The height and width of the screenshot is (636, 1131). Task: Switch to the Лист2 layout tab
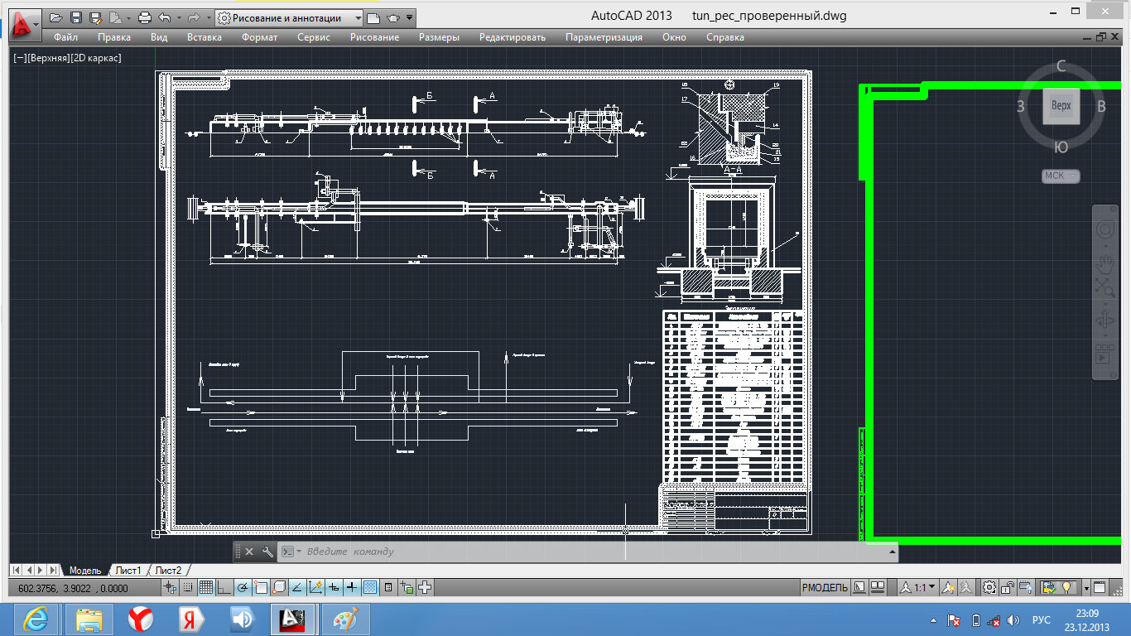(168, 571)
